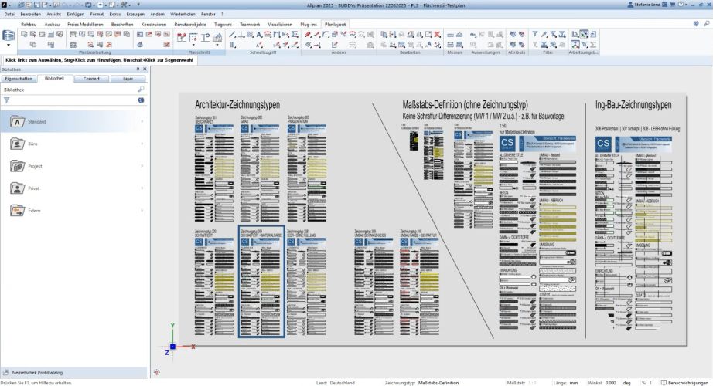Click the red X delete icon in Bearbeiten

coord(437,36)
